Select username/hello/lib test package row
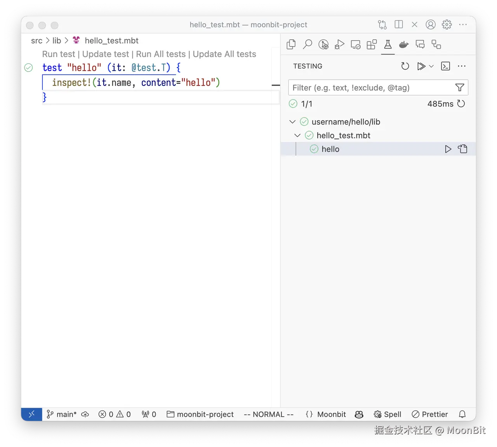This screenshot has height=447, width=497. [x=378, y=122]
